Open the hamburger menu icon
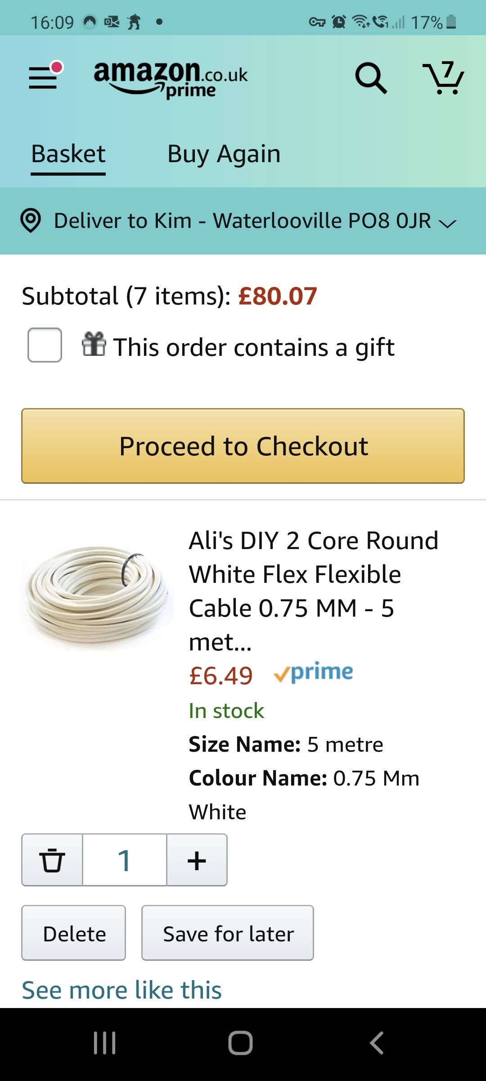 pos(44,77)
